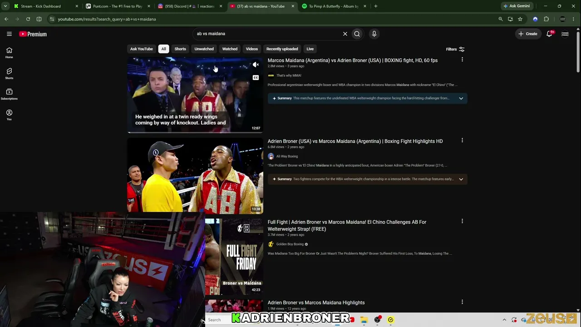Viewport: 581px width, 327px height.
Task: Open 'Adrien Broner vs Marcos Maidana Highlights' title
Action: tap(316, 302)
